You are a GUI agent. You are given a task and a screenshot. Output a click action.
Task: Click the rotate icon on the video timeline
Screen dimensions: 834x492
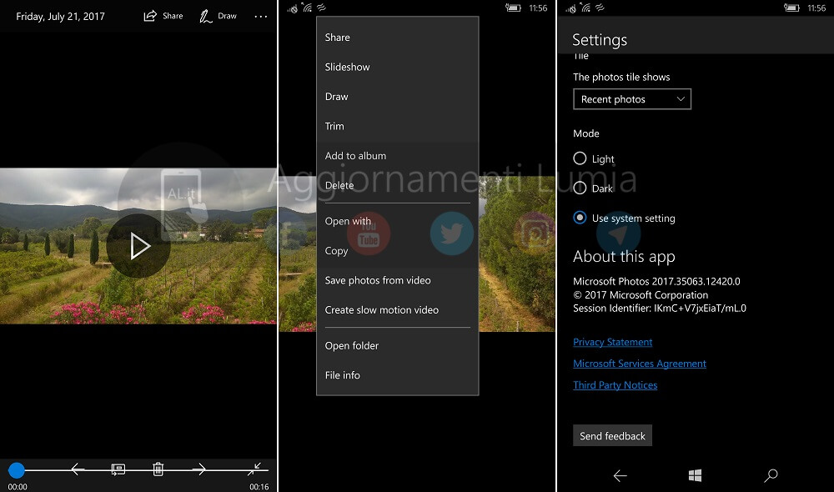pyautogui.click(x=118, y=469)
